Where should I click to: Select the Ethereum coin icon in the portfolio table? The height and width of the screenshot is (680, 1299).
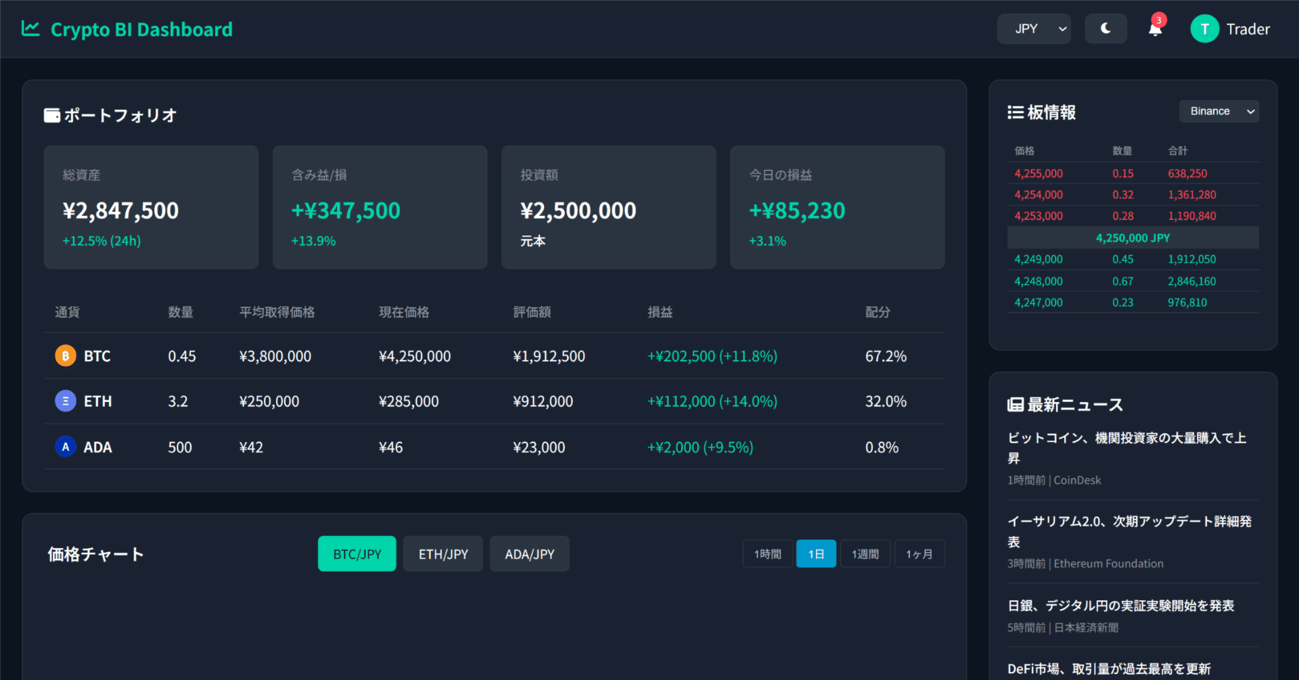coord(65,401)
